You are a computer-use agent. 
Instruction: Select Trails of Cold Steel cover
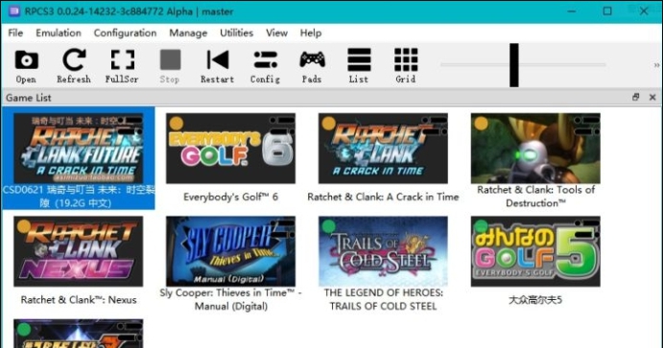383,251
